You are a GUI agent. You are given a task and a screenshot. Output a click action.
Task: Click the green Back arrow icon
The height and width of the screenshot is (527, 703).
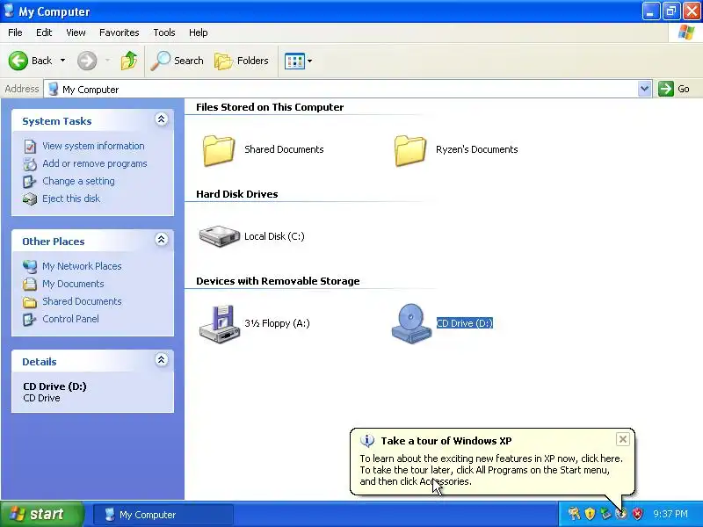[18, 61]
